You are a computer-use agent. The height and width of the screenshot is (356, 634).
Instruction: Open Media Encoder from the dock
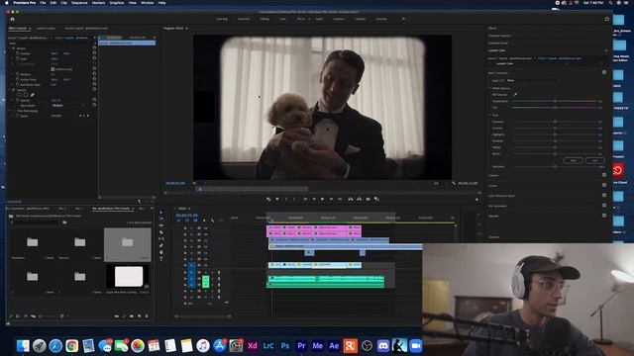tap(318, 346)
